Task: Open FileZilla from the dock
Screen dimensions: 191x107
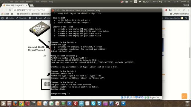Action: click(x=76, y=104)
